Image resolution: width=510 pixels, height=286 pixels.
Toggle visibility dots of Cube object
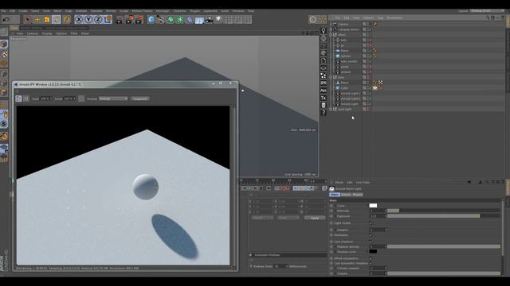click(369, 88)
